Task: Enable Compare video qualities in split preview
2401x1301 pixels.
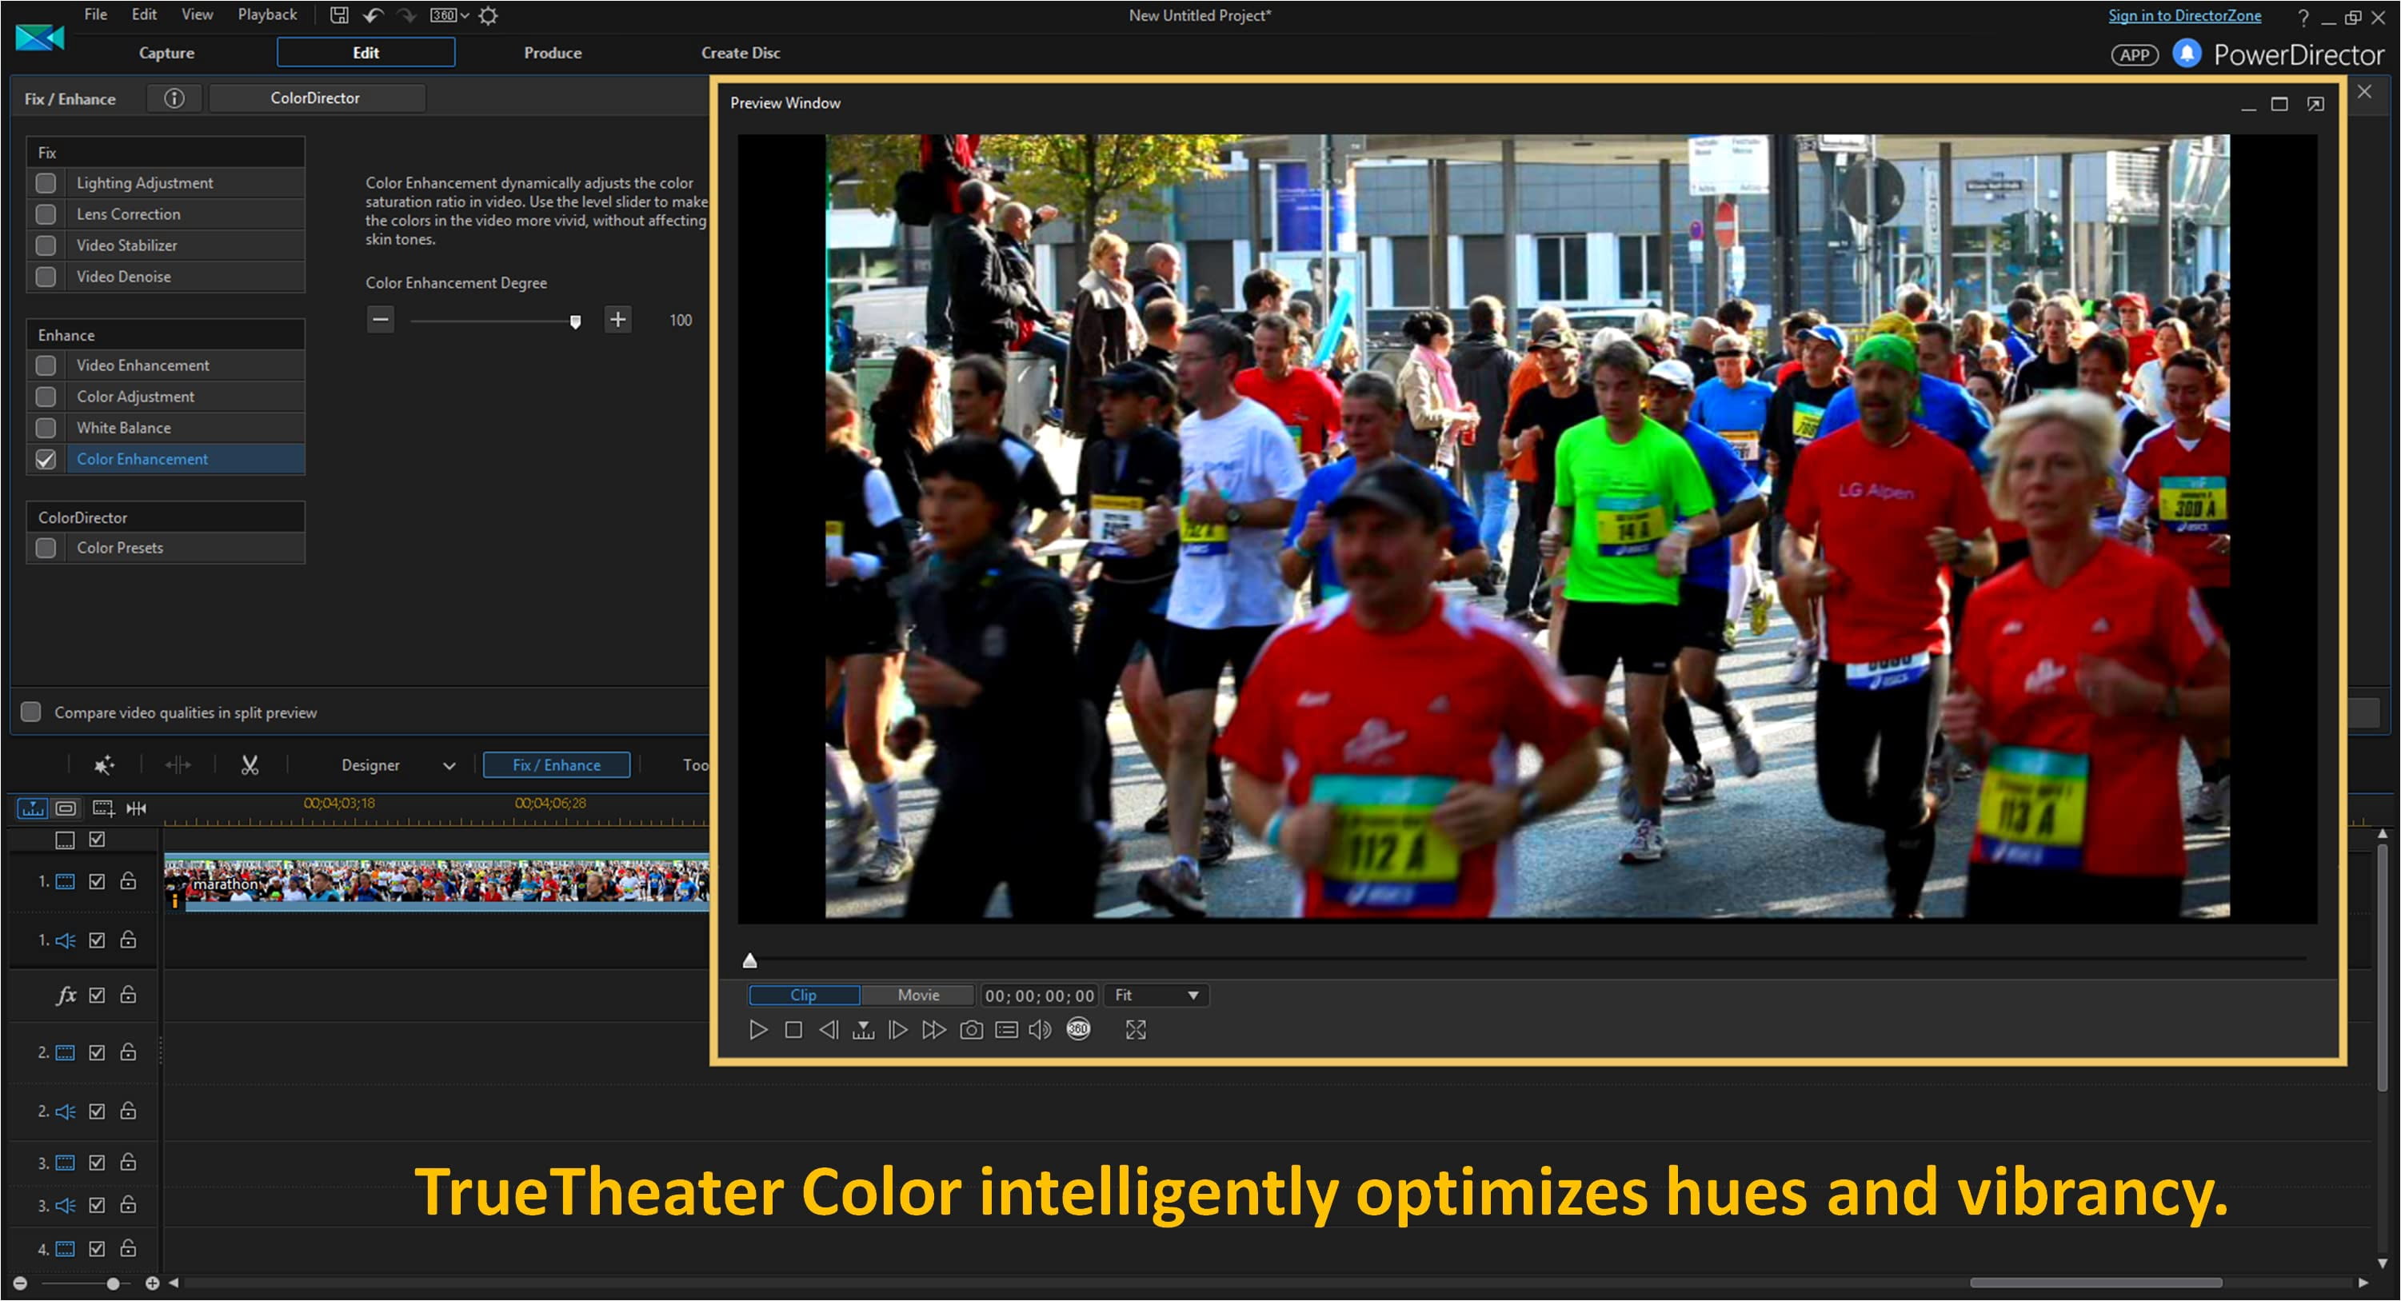Action: tap(32, 712)
